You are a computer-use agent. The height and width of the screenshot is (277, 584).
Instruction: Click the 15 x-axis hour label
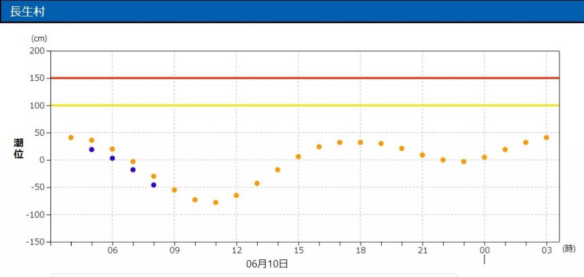298,251
